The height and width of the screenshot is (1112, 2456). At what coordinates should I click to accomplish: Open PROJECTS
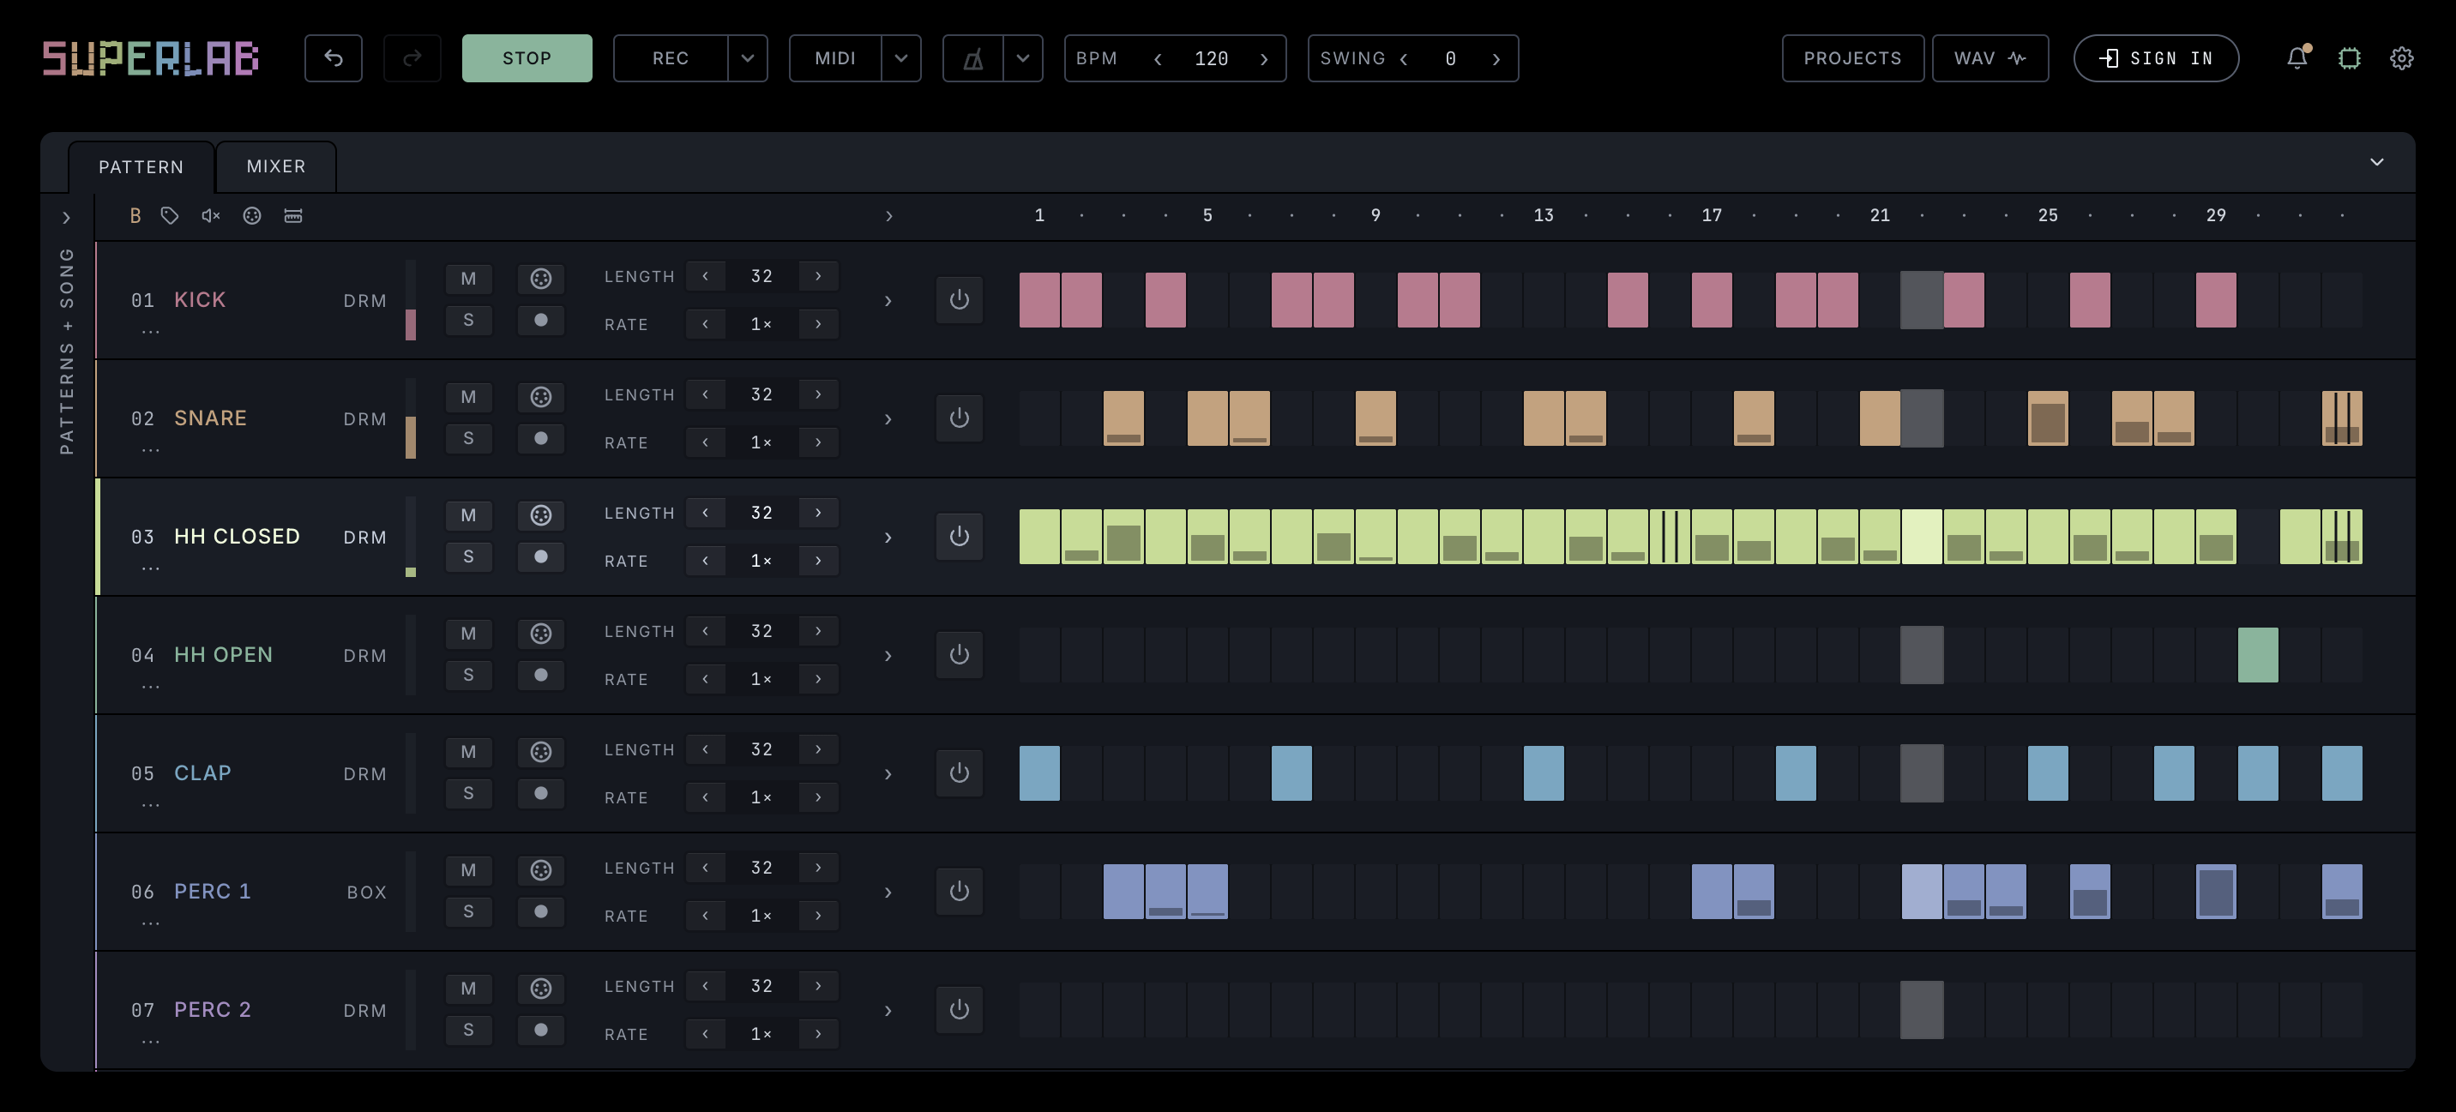click(x=1852, y=58)
